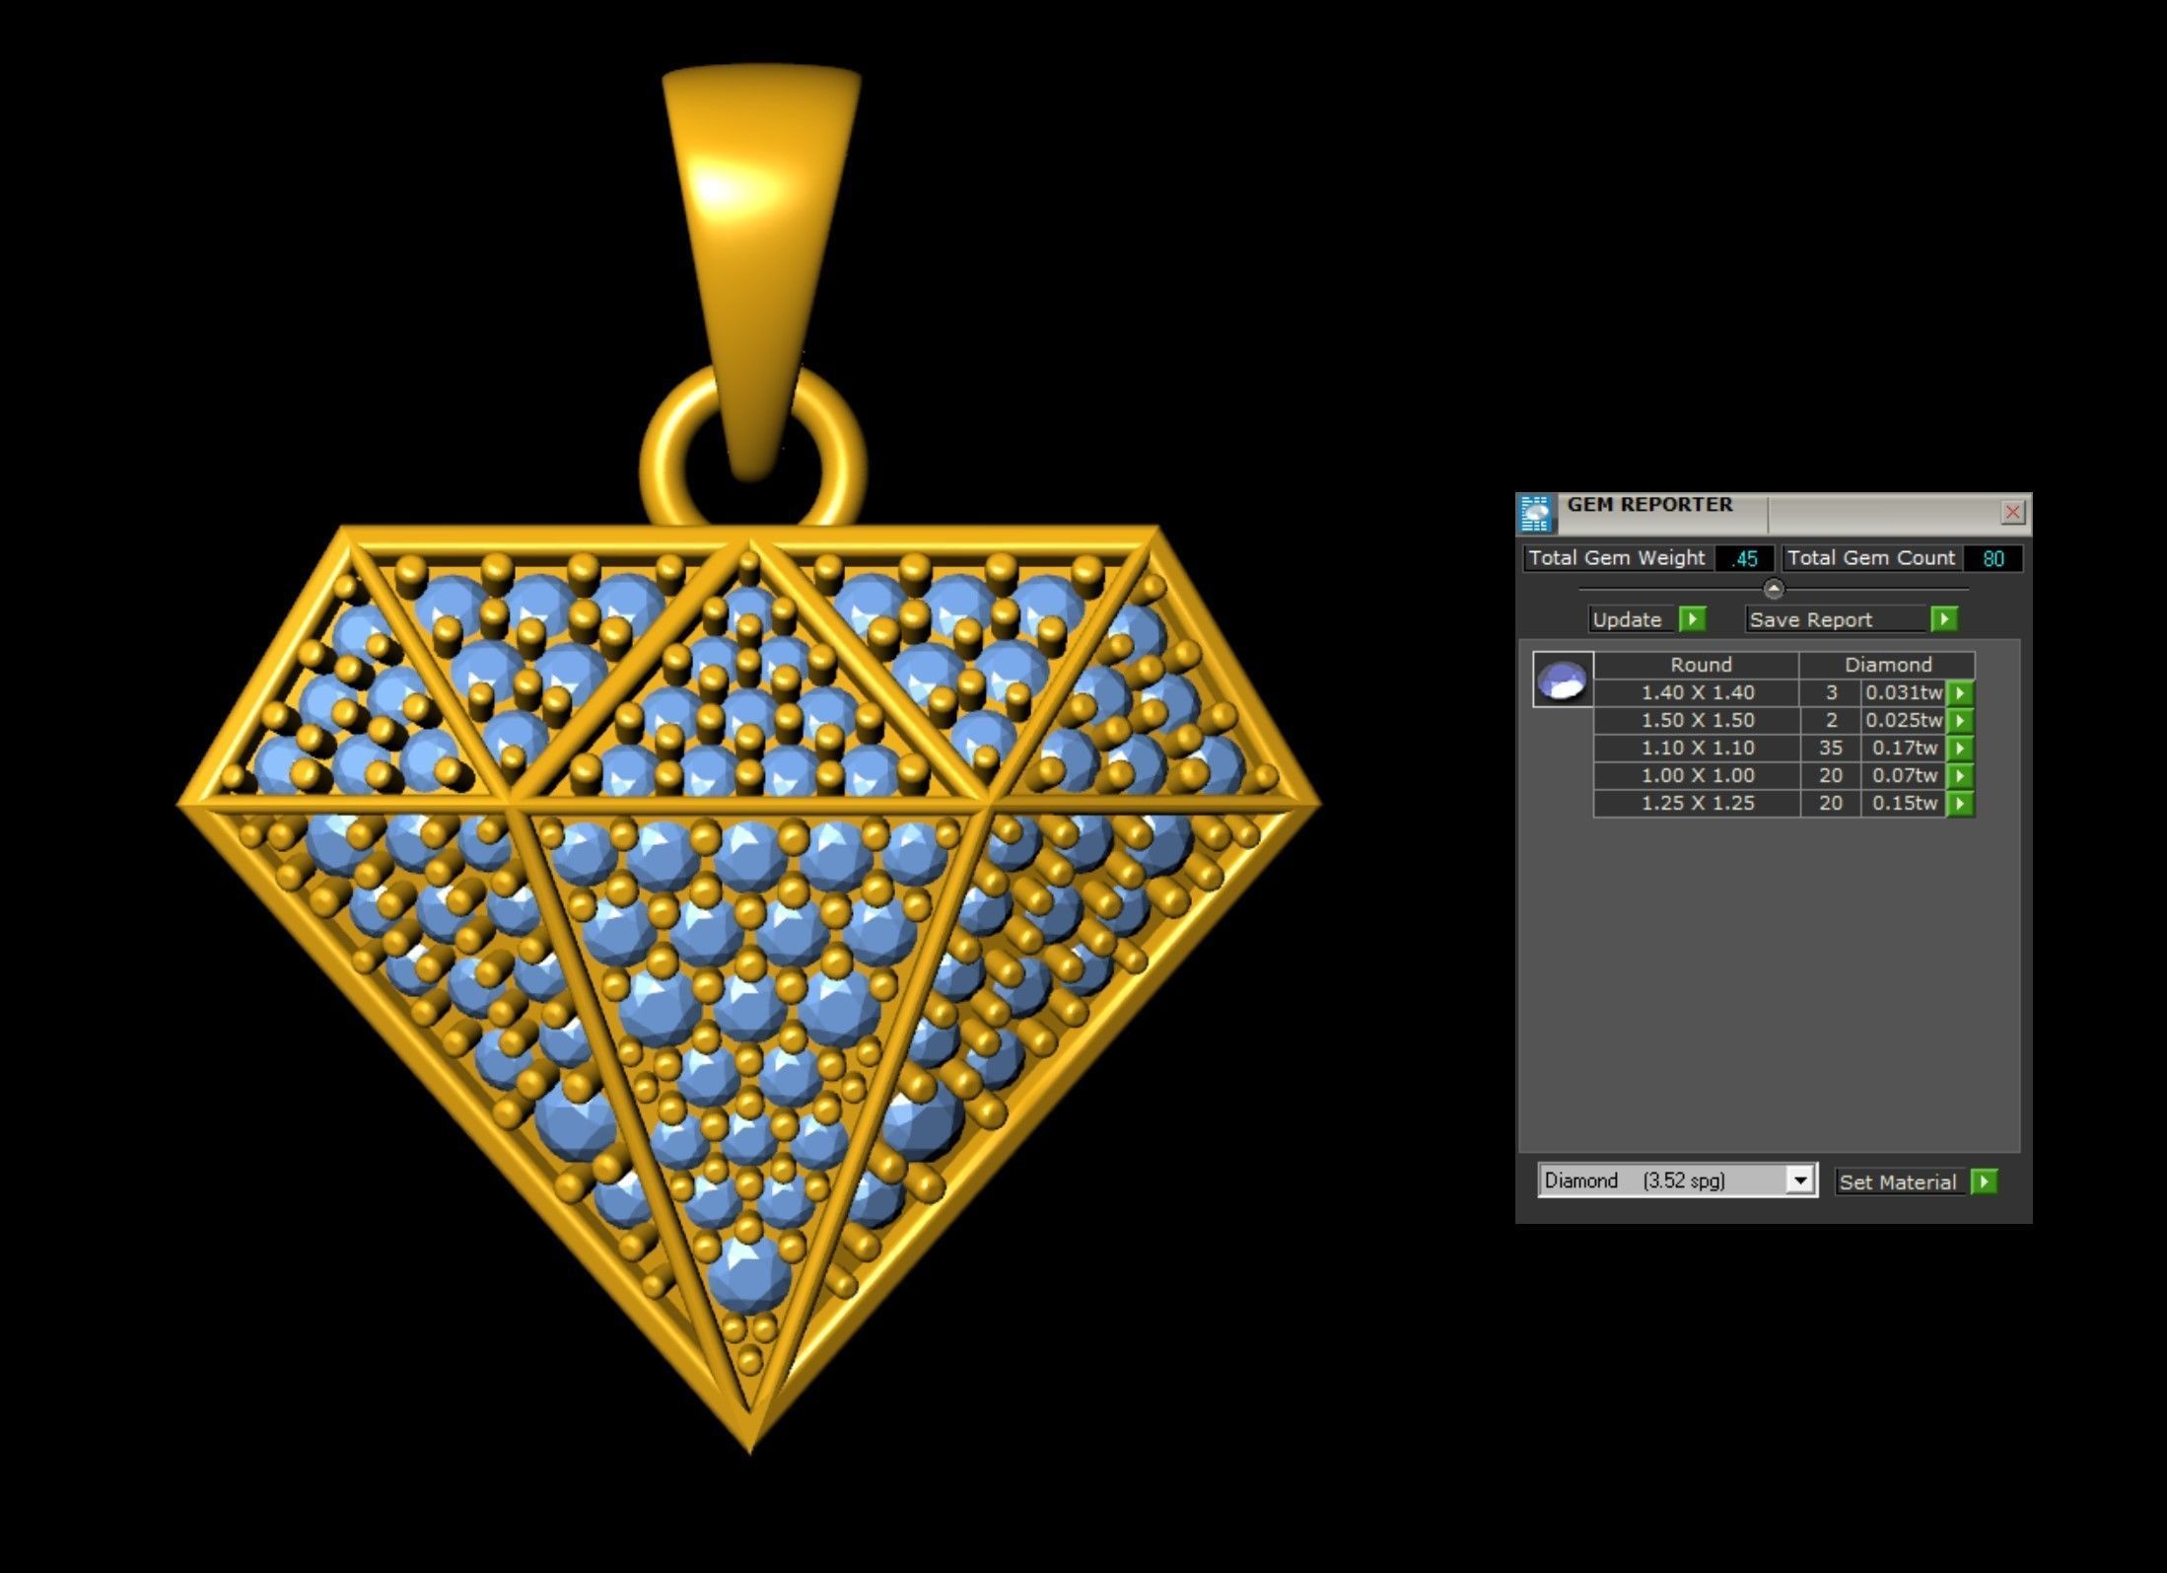Click the Total Gem Weight label
The image size is (2167, 1573).
pos(1617,558)
